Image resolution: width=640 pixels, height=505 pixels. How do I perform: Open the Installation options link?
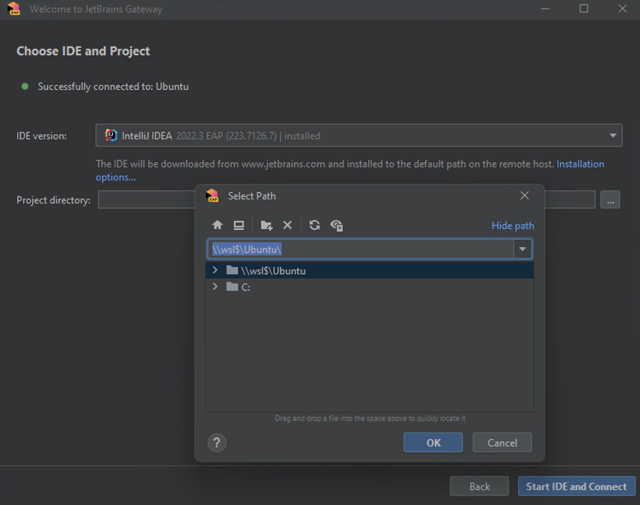580,164
